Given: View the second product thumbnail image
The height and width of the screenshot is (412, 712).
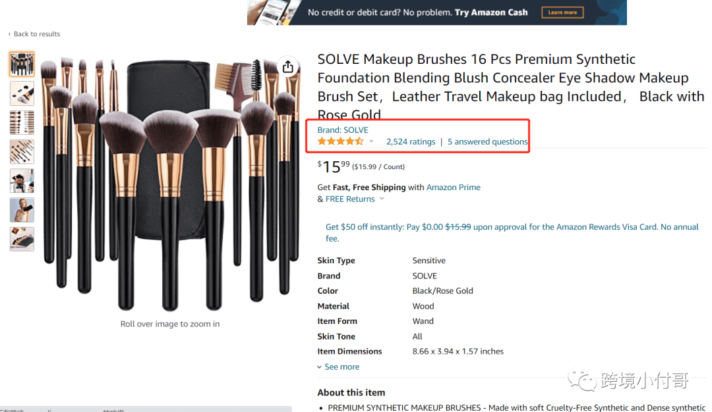Looking at the screenshot, I should click(22, 93).
